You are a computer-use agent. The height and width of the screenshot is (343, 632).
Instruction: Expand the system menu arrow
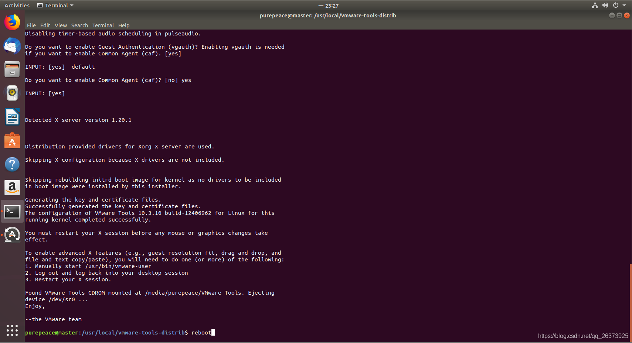(x=624, y=6)
